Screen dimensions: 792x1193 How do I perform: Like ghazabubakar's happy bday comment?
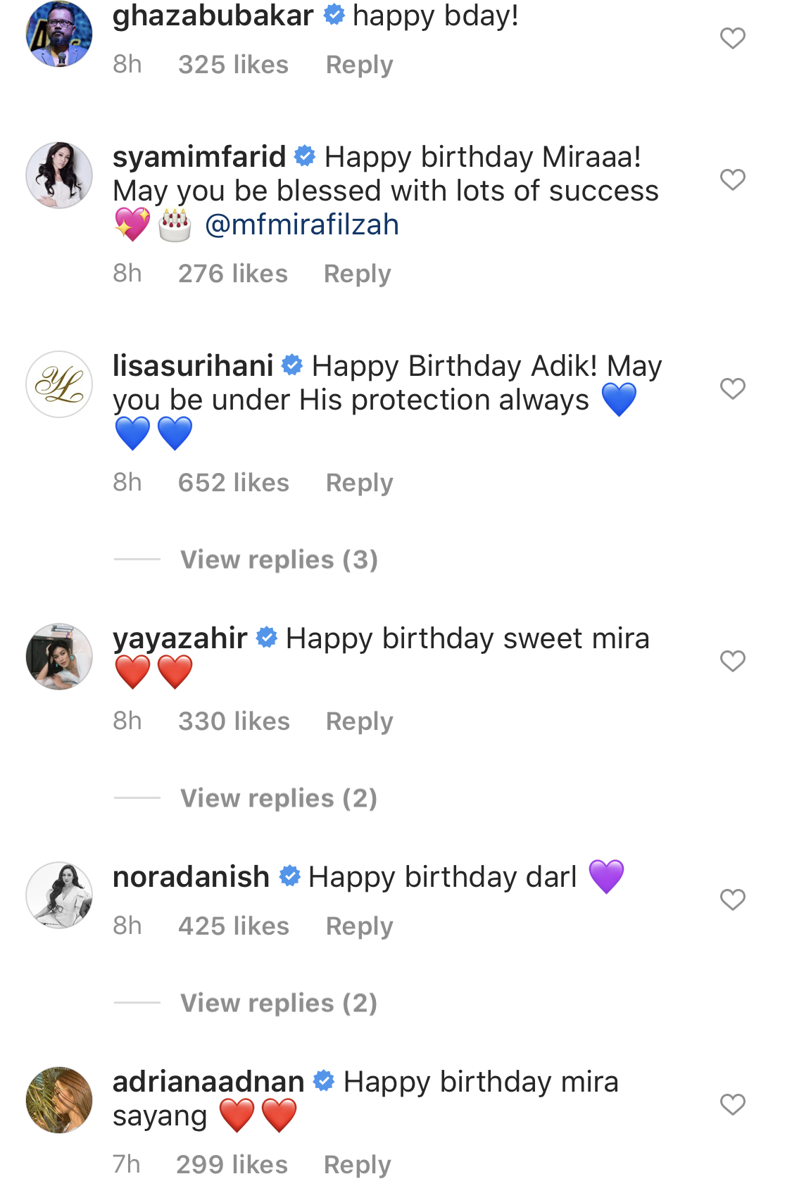pyautogui.click(x=732, y=38)
